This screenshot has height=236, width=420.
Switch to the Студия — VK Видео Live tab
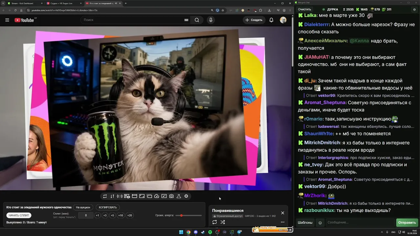point(64,3)
